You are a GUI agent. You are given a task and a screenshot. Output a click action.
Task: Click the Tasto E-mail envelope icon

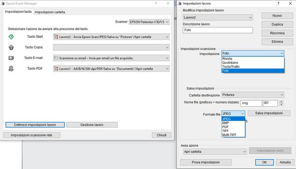coord(11,58)
